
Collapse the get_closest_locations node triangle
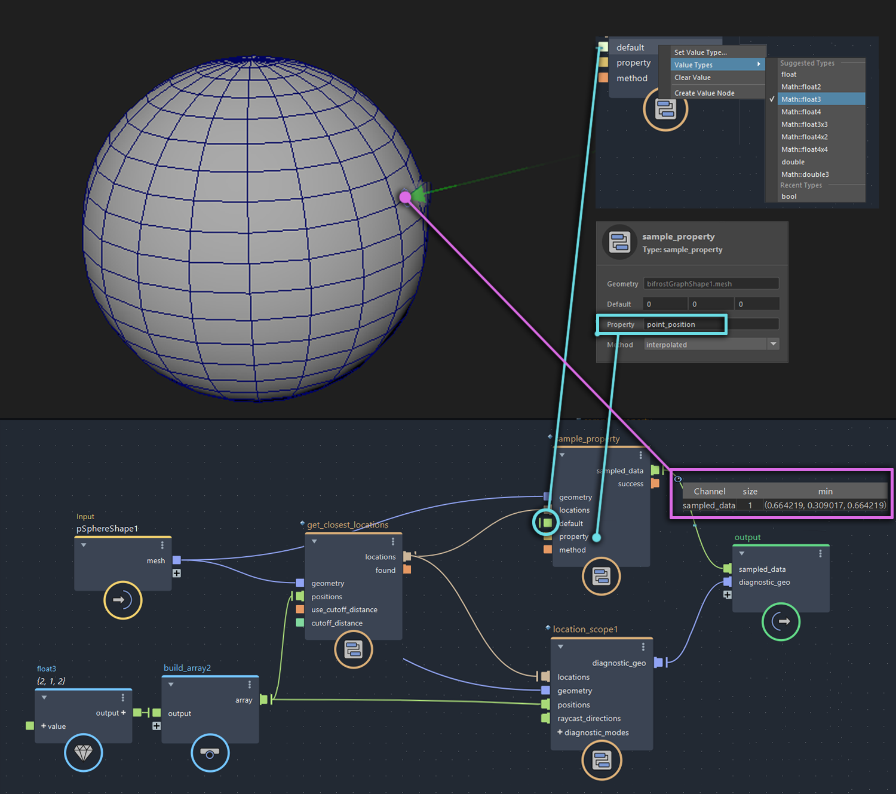(x=314, y=542)
